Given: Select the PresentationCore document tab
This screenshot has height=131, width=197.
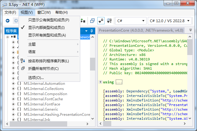Looking at the screenshot, I should pos(141,30).
